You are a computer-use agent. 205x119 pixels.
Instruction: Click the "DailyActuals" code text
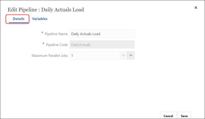[81, 45]
